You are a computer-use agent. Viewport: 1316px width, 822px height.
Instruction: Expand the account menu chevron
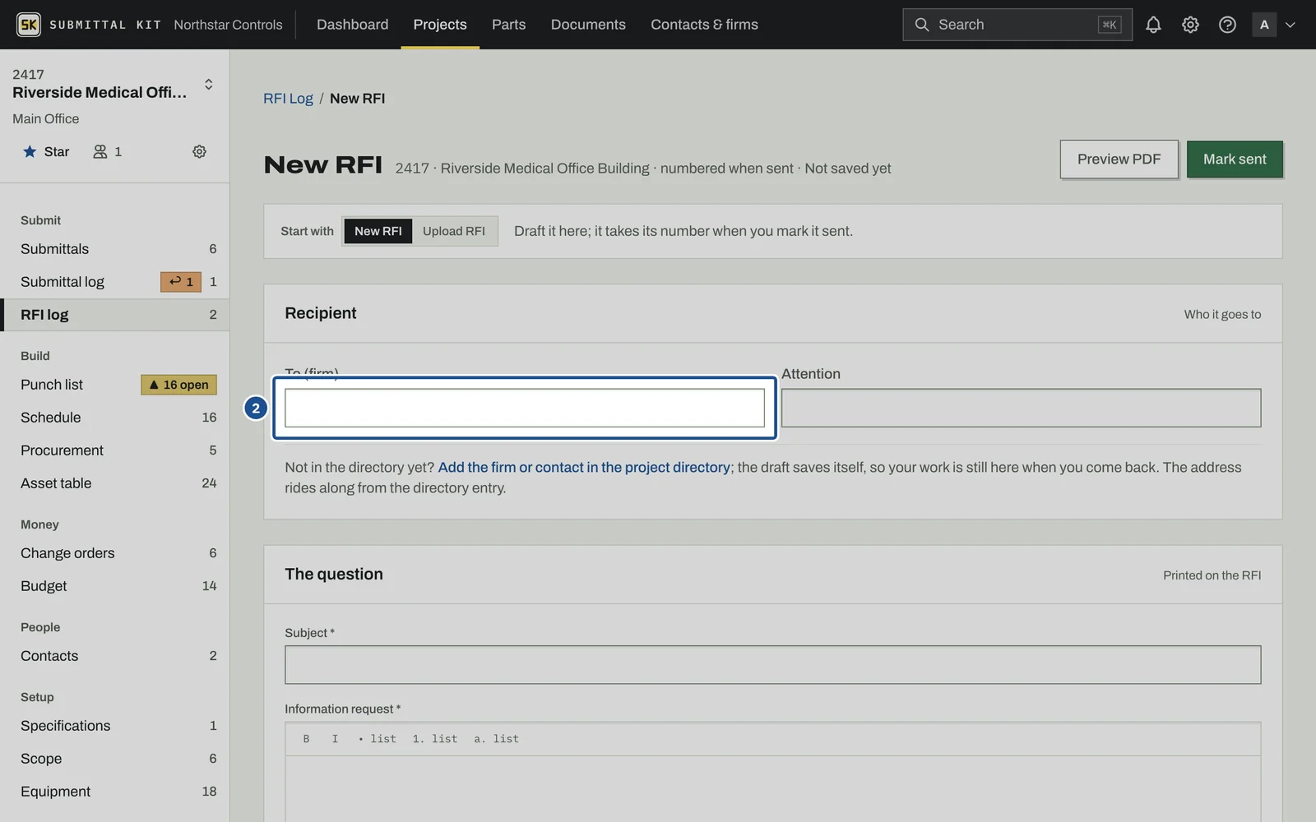(x=1291, y=25)
